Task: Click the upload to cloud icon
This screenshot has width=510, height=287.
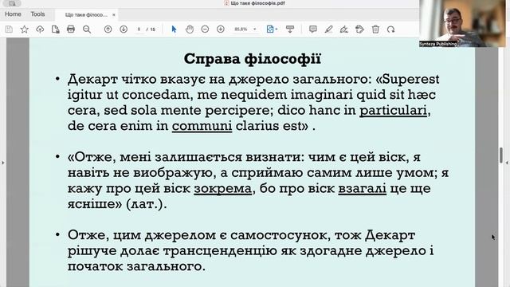Action: 40,29
